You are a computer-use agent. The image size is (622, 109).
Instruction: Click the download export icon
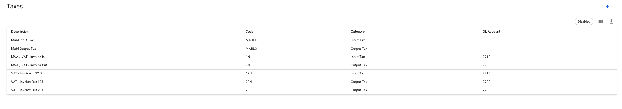[x=611, y=21]
